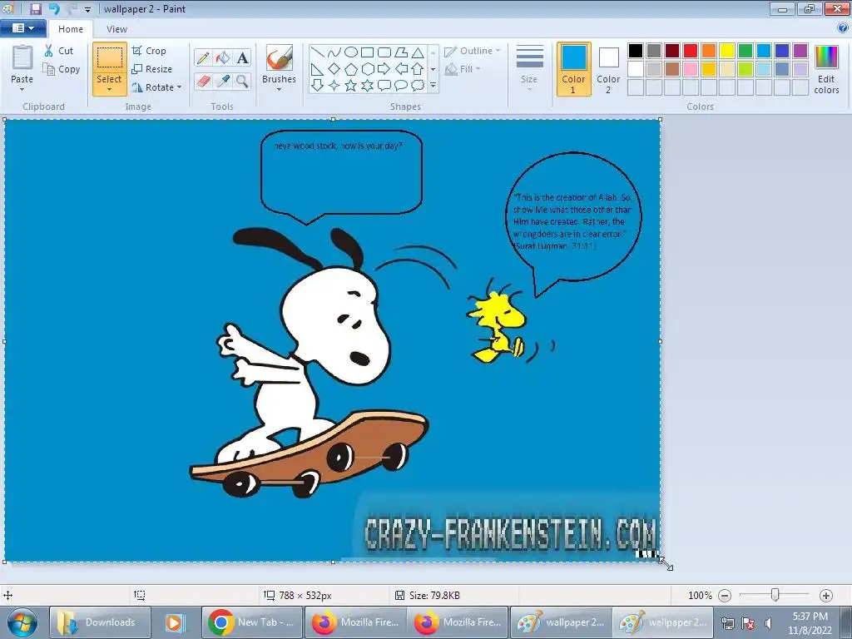852x639 pixels.
Task: Choose the Rectangle shape
Action: (367, 52)
